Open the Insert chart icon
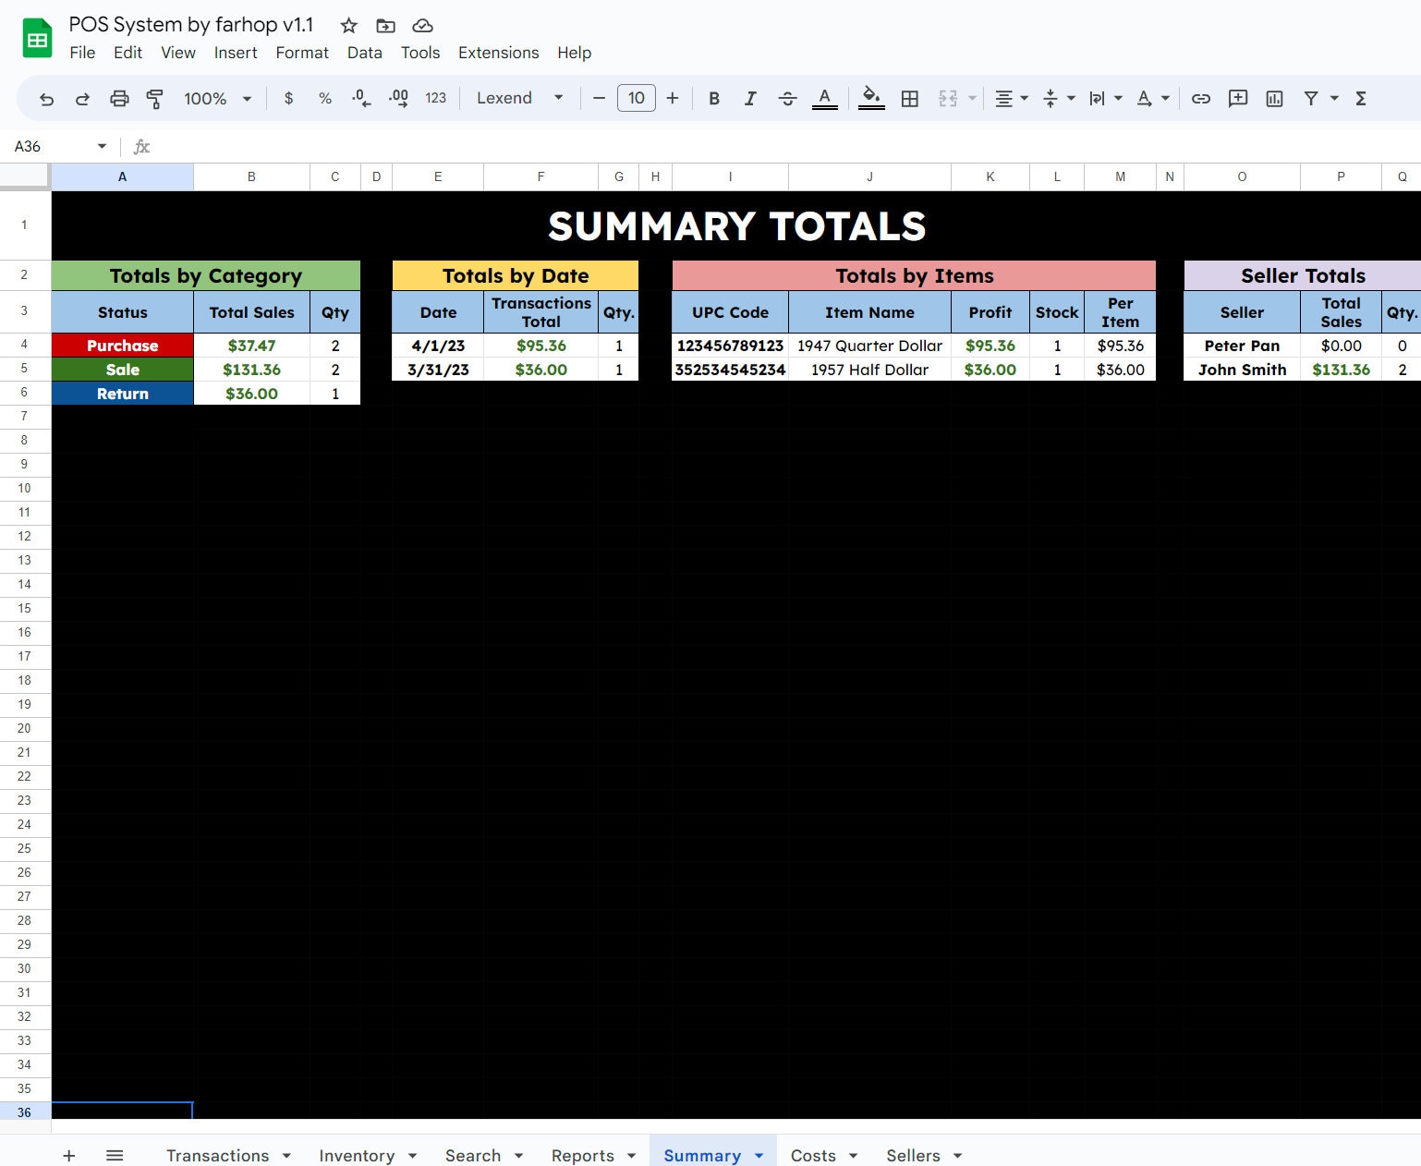Screen dimensions: 1421x1166 (x=1275, y=98)
